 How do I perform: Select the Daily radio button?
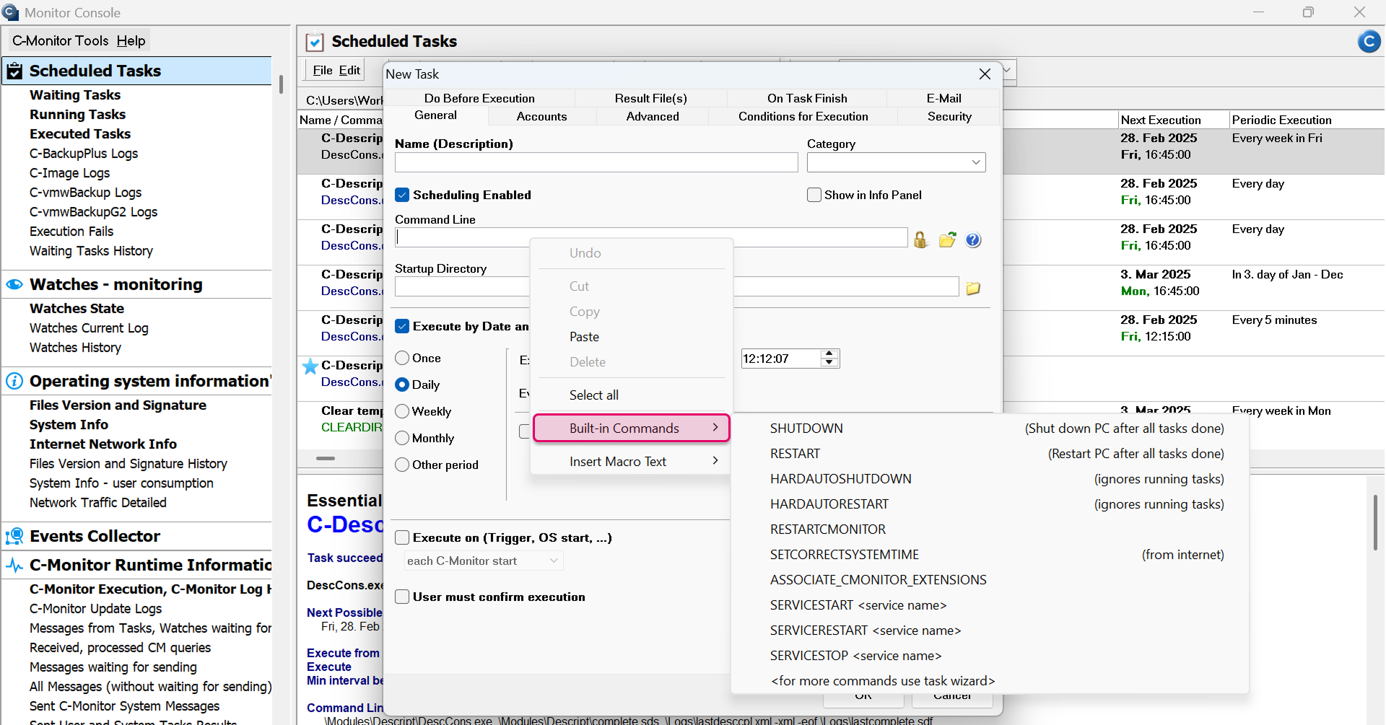point(402,385)
